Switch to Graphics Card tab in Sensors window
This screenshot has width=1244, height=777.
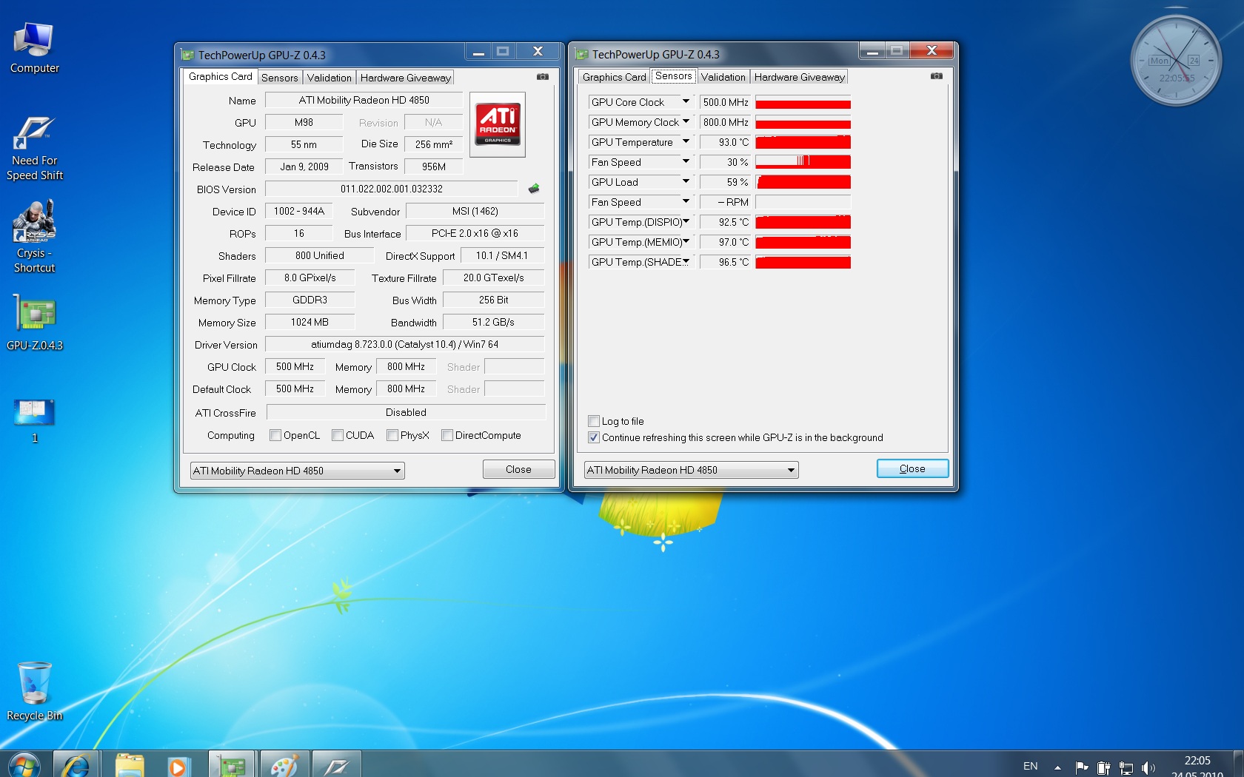[614, 77]
